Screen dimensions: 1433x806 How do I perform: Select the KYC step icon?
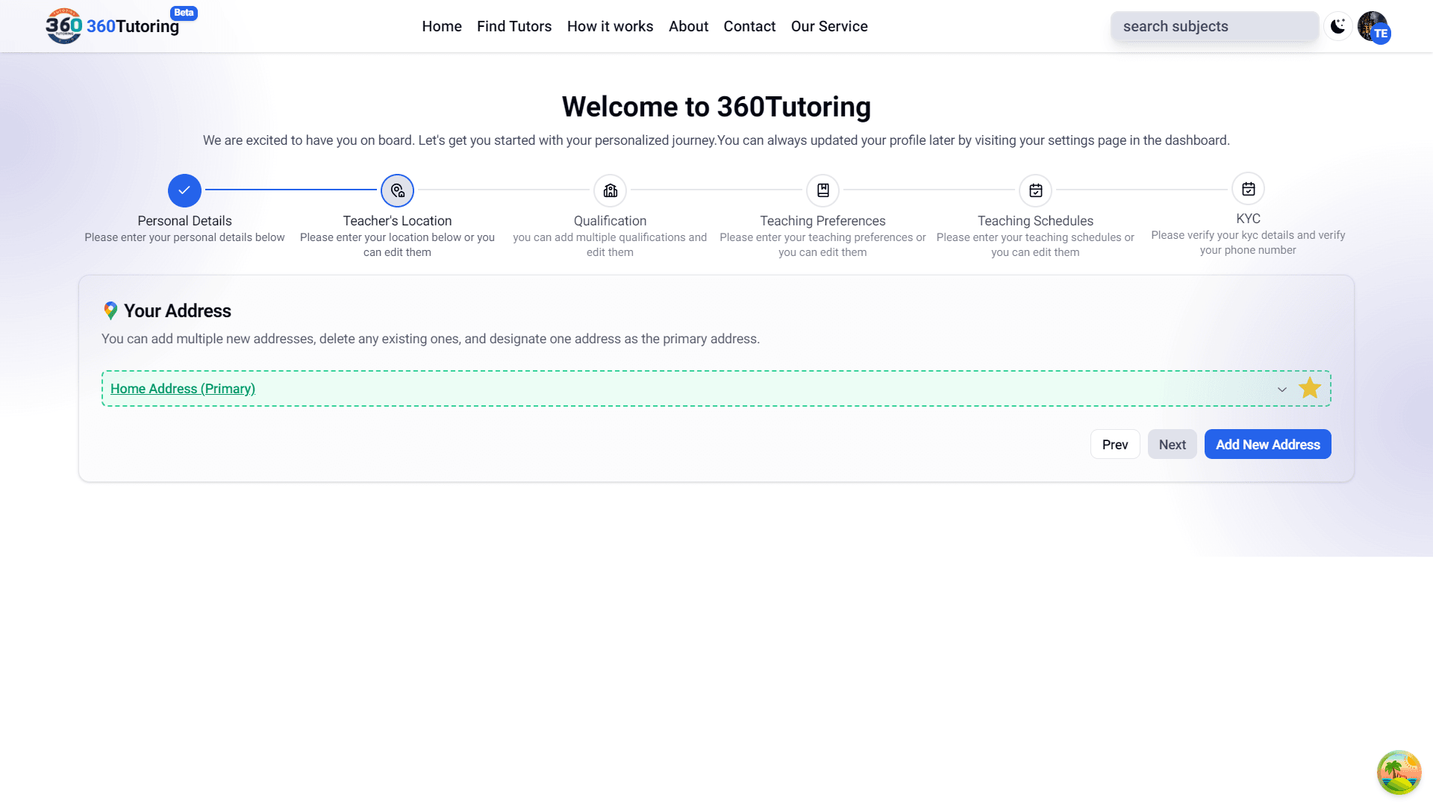(x=1248, y=189)
